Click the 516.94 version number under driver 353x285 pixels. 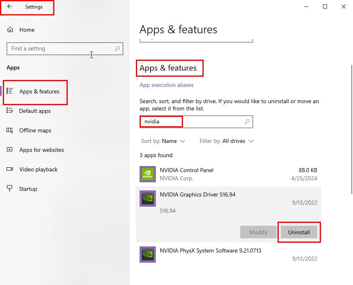coord(168,211)
